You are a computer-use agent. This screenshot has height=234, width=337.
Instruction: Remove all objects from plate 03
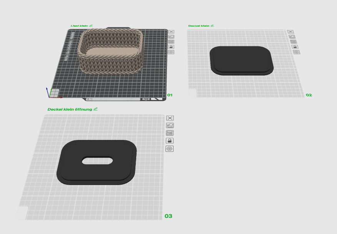[170, 118]
